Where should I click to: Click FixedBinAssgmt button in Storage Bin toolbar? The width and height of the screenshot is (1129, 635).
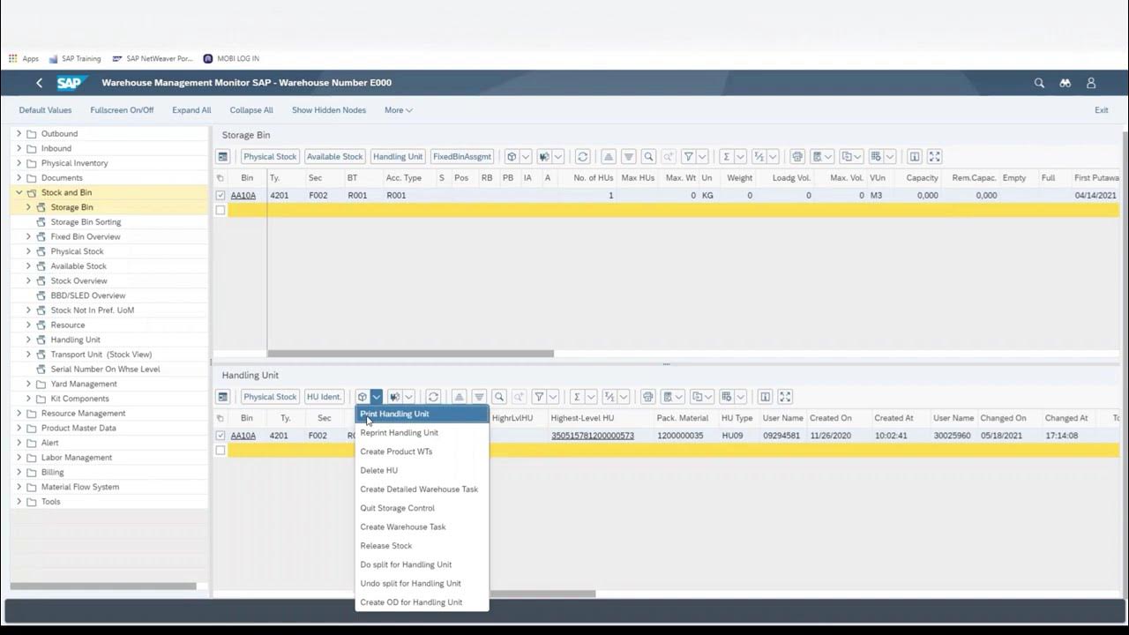click(x=461, y=156)
